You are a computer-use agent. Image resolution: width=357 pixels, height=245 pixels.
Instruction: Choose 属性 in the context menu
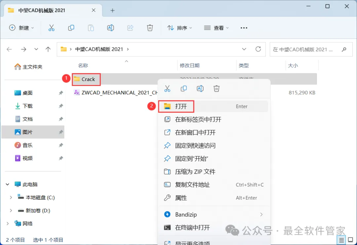click(213, 198)
